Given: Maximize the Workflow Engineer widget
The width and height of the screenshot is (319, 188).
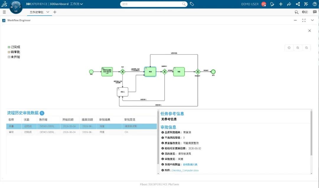Looking at the screenshot, I should [x=304, y=20].
